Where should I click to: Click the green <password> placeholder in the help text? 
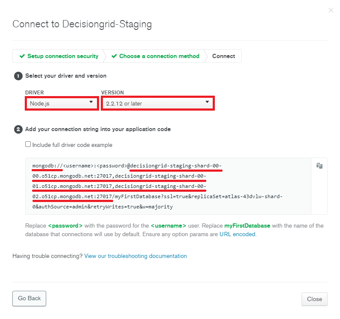pos(65,225)
